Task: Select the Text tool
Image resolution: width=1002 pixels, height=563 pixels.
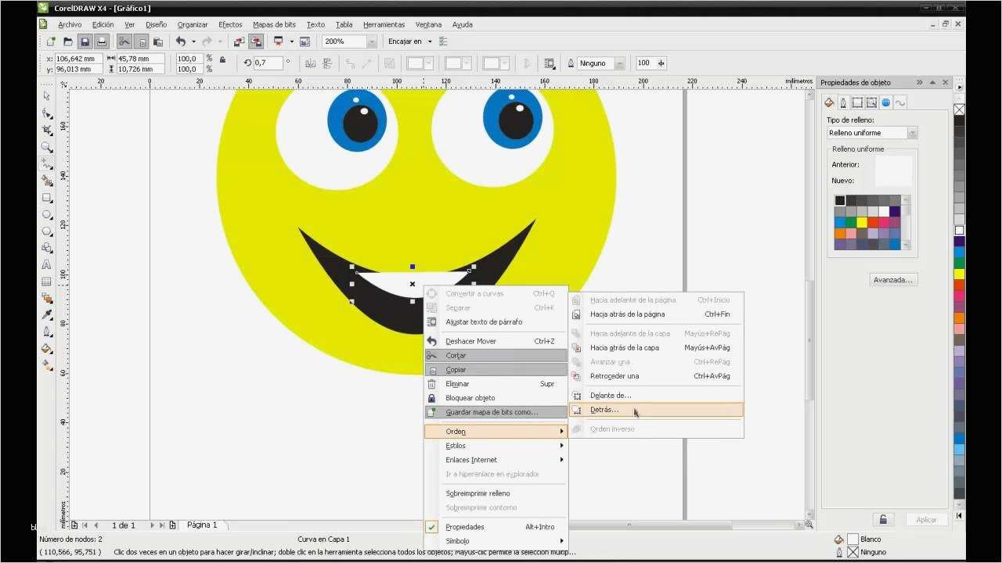Action: [x=47, y=265]
